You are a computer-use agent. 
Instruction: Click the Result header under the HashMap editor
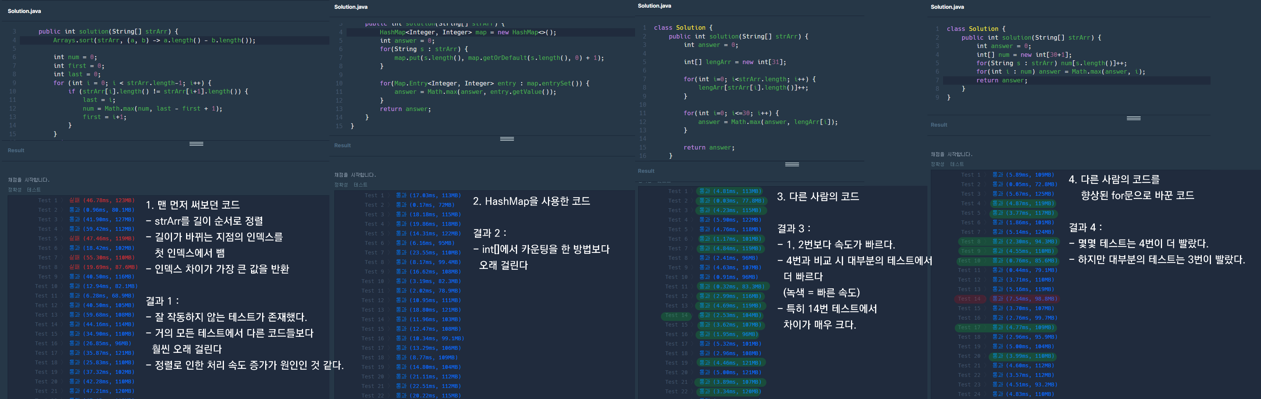click(343, 146)
